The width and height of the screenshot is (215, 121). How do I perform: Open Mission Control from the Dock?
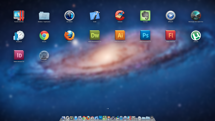pos(72,118)
